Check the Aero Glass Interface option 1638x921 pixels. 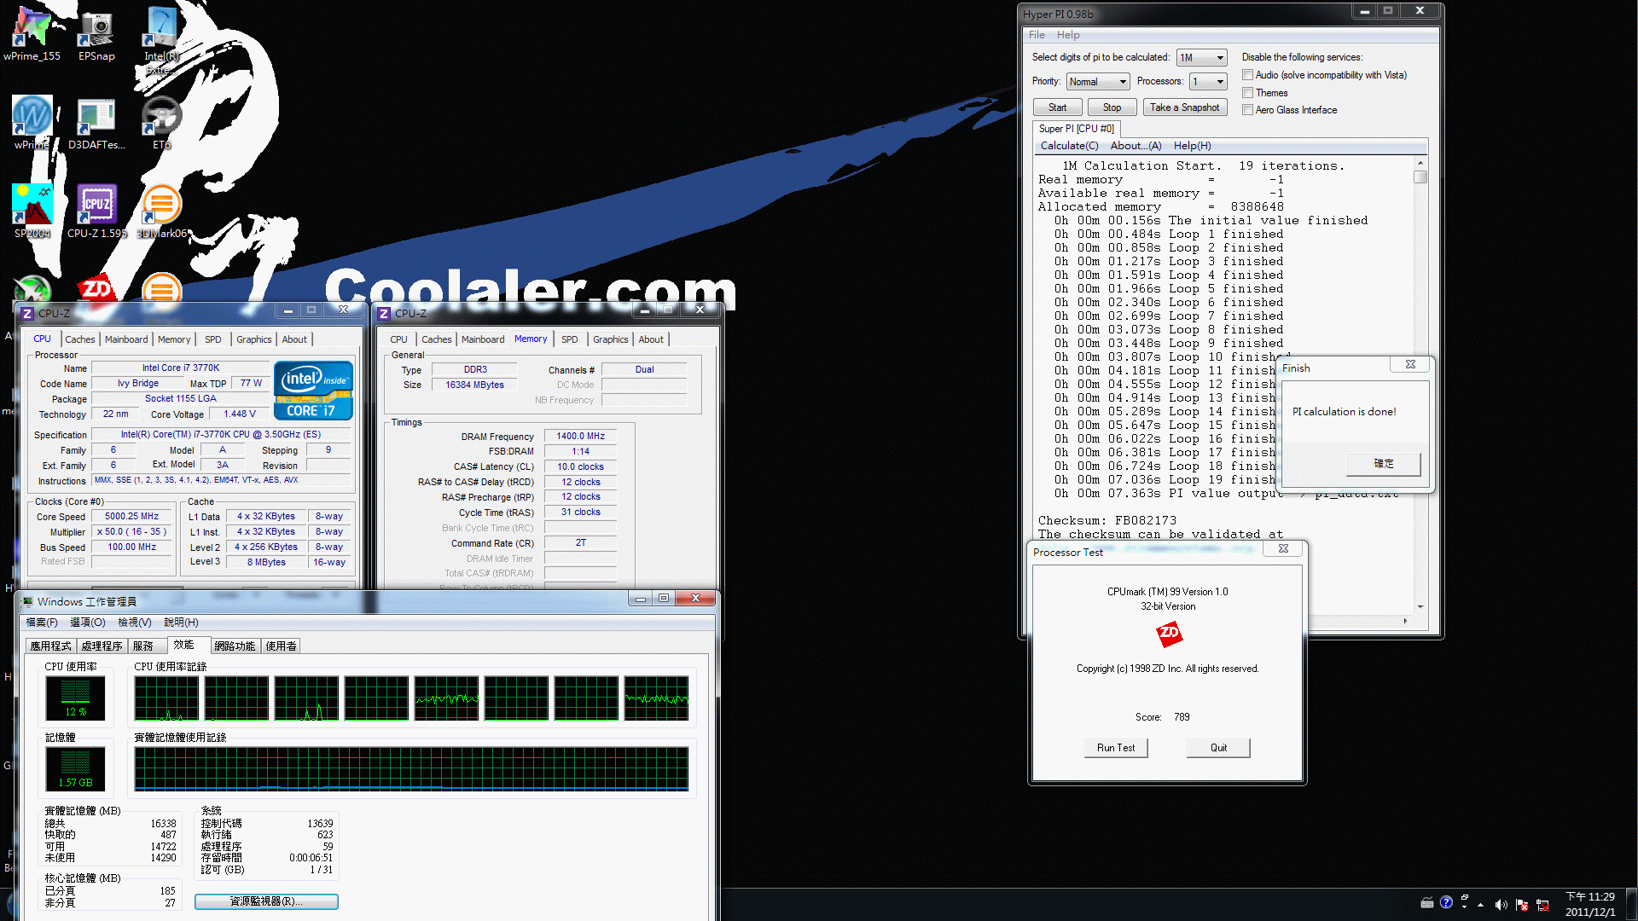pyautogui.click(x=1248, y=109)
